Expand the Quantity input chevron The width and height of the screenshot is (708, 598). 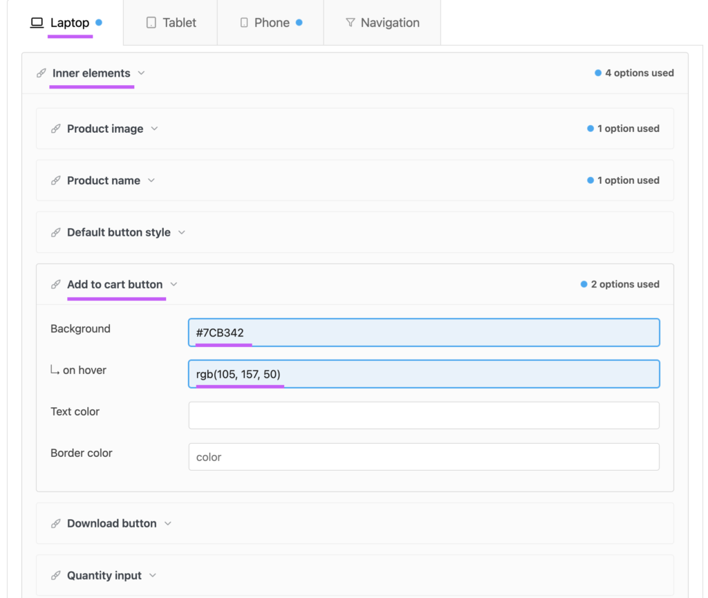[x=153, y=575]
